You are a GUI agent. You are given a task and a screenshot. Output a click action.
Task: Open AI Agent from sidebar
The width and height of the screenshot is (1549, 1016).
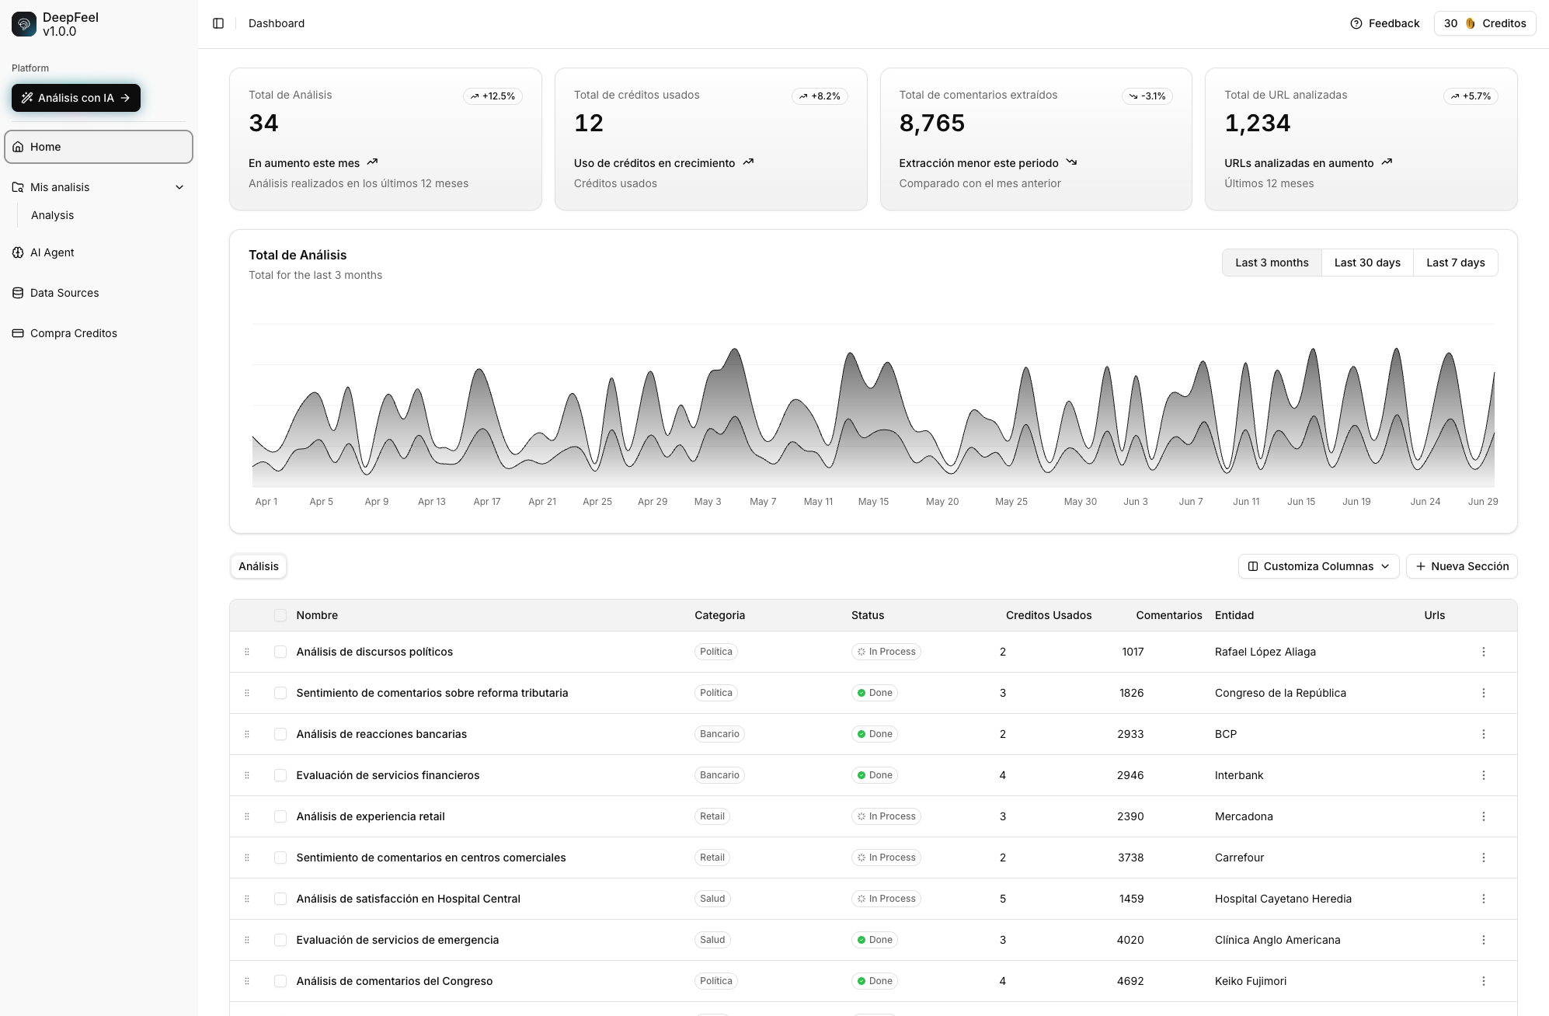point(52,252)
